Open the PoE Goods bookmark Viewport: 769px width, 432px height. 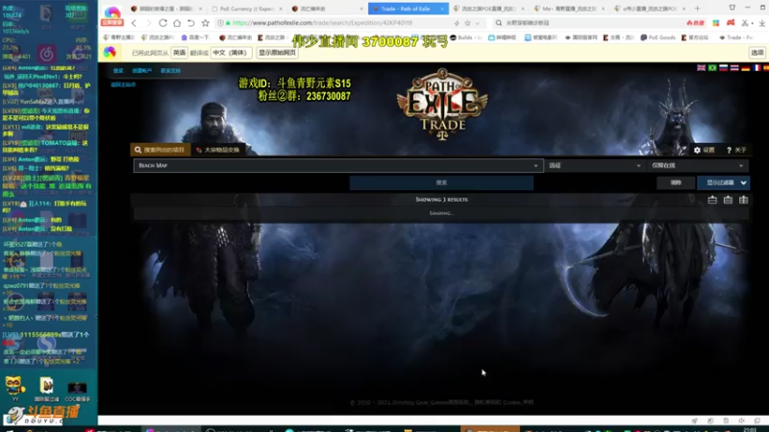coord(657,37)
